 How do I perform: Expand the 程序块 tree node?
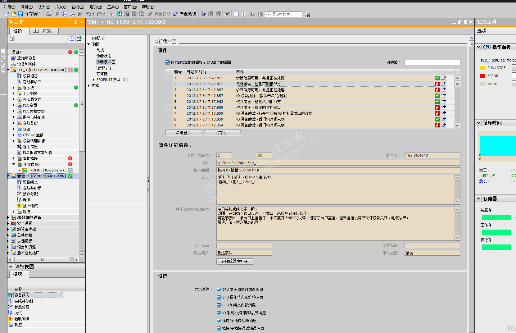(14, 88)
